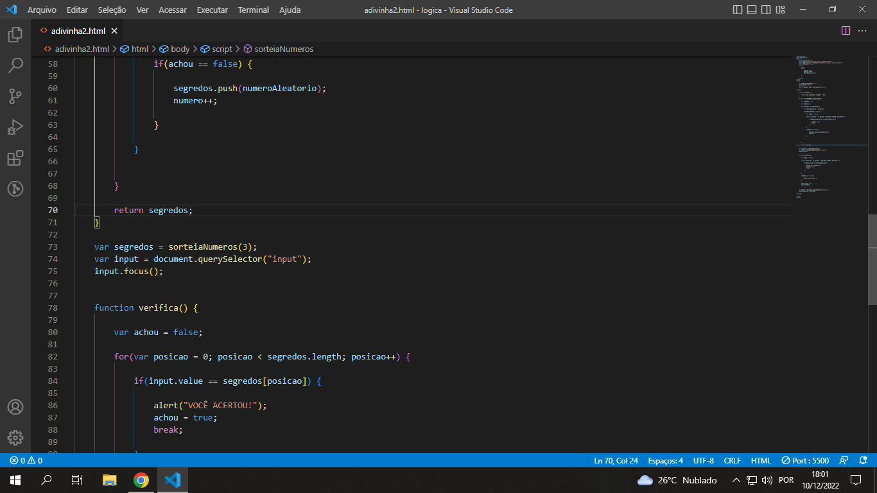
Task: Open the Explorer view in activity bar
Action: [x=15, y=35]
